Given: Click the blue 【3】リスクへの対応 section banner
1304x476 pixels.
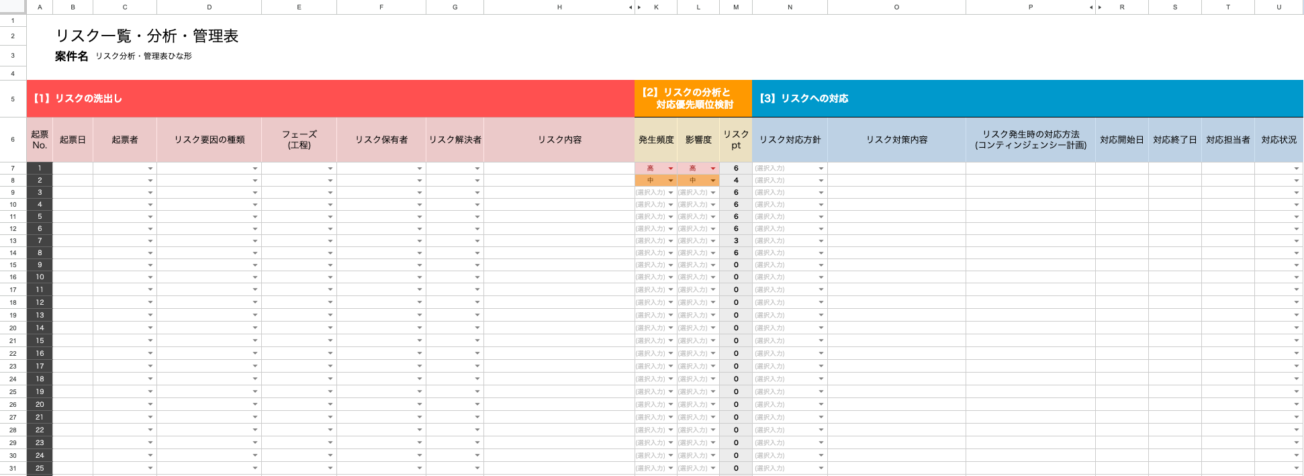Looking at the screenshot, I should (x=1027, y=99).
